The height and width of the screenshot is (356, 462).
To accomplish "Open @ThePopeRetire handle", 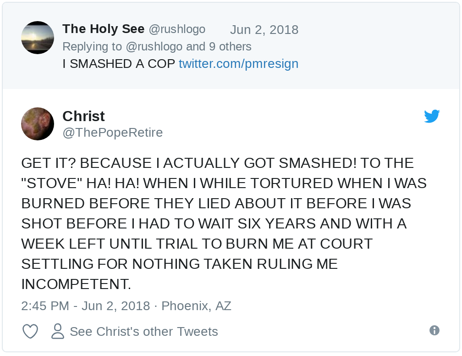I will pyautogui.click(x=112, y=133).
